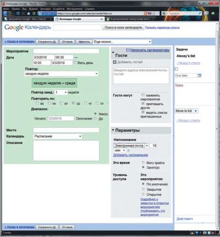Toggle the Весь день checkbox

(75, 63)
